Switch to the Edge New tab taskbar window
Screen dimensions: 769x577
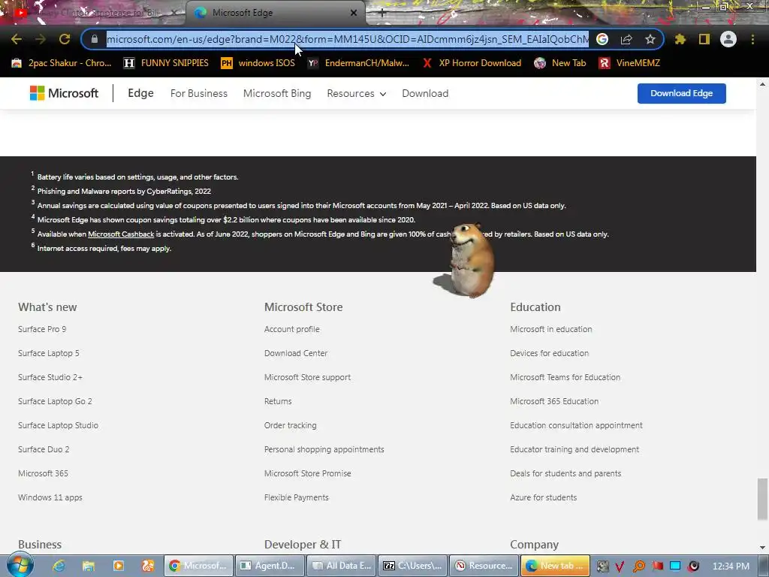tap(556, 566)
